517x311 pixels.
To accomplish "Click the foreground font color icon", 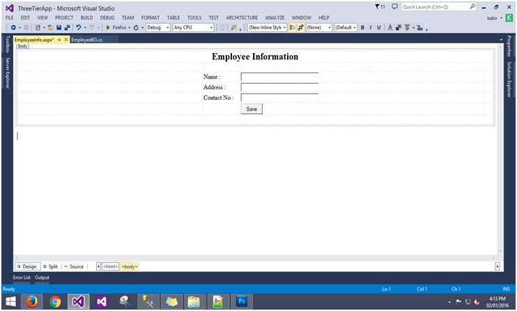I will pos(390,28).
